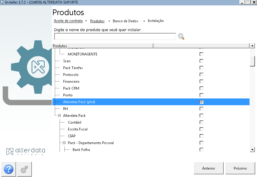Go to the Aceite de contrato step
257x177 pixels.
pyautogui.click(x=68, y=21)
